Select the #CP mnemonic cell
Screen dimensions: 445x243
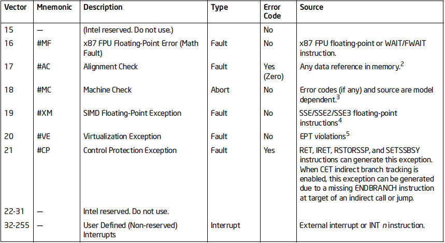coord(43,150)
